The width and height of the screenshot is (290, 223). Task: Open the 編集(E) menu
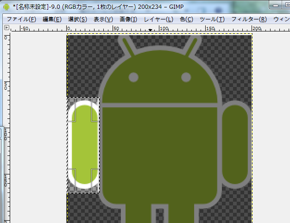[x=52, y=19]
